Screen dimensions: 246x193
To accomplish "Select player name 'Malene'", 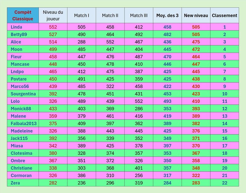I will pyautogui.click(x=18, y=116).
